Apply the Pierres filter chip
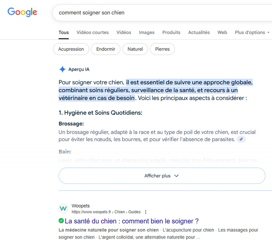Screen dimensions: 272x244 click(162, 49)
